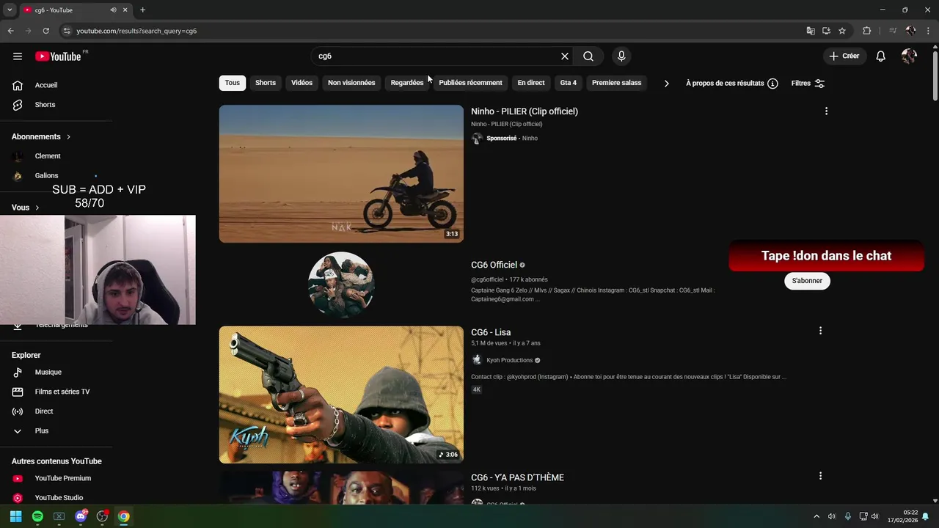Image resolution: width=939 pixels, height=528 pixels.
Task: Subscribe with the S'abonner button
Action: click(x=807, y=281)
